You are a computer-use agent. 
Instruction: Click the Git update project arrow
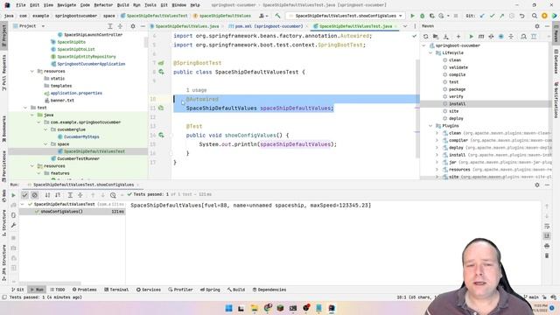pyautogui.click(x=482, y=16)
